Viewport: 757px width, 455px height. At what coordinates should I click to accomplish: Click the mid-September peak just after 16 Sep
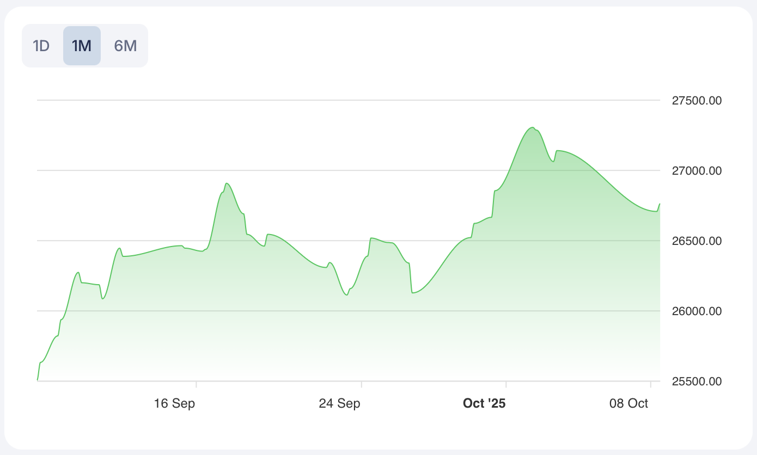(x=227, y=183)
